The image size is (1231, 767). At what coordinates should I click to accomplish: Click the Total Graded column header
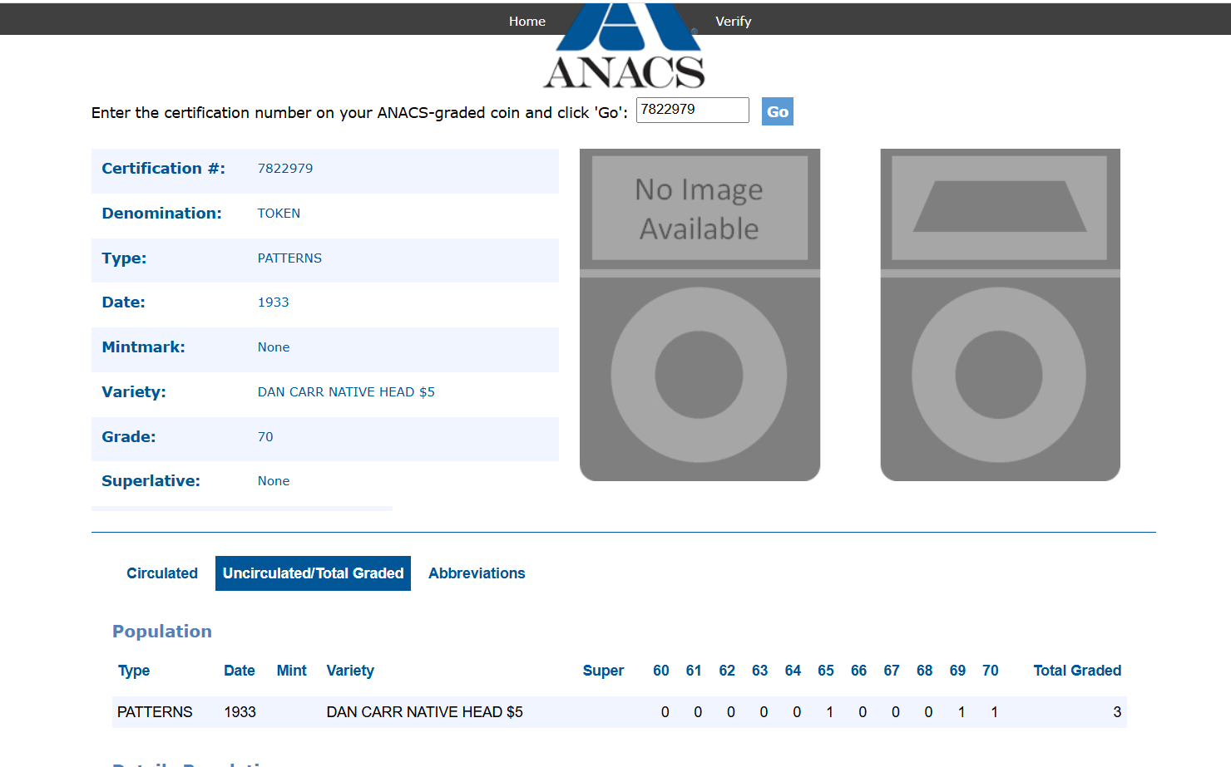coord(1077,671)
